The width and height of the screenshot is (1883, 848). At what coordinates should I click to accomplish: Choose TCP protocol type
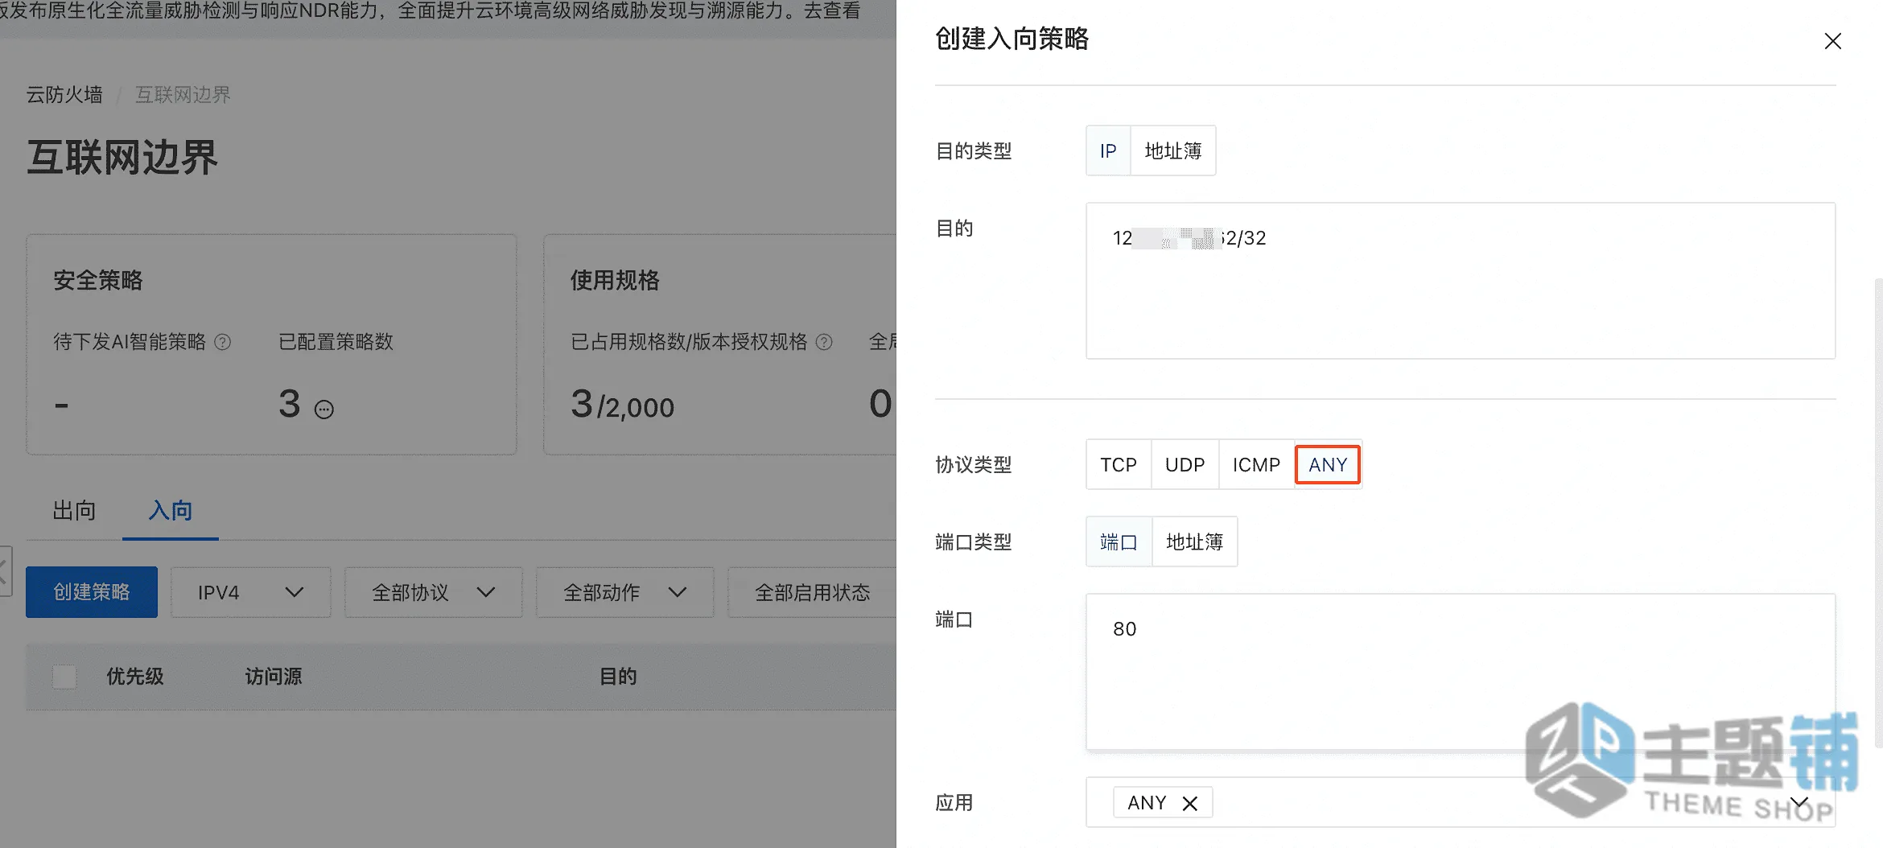click(x=1119, y=464)
